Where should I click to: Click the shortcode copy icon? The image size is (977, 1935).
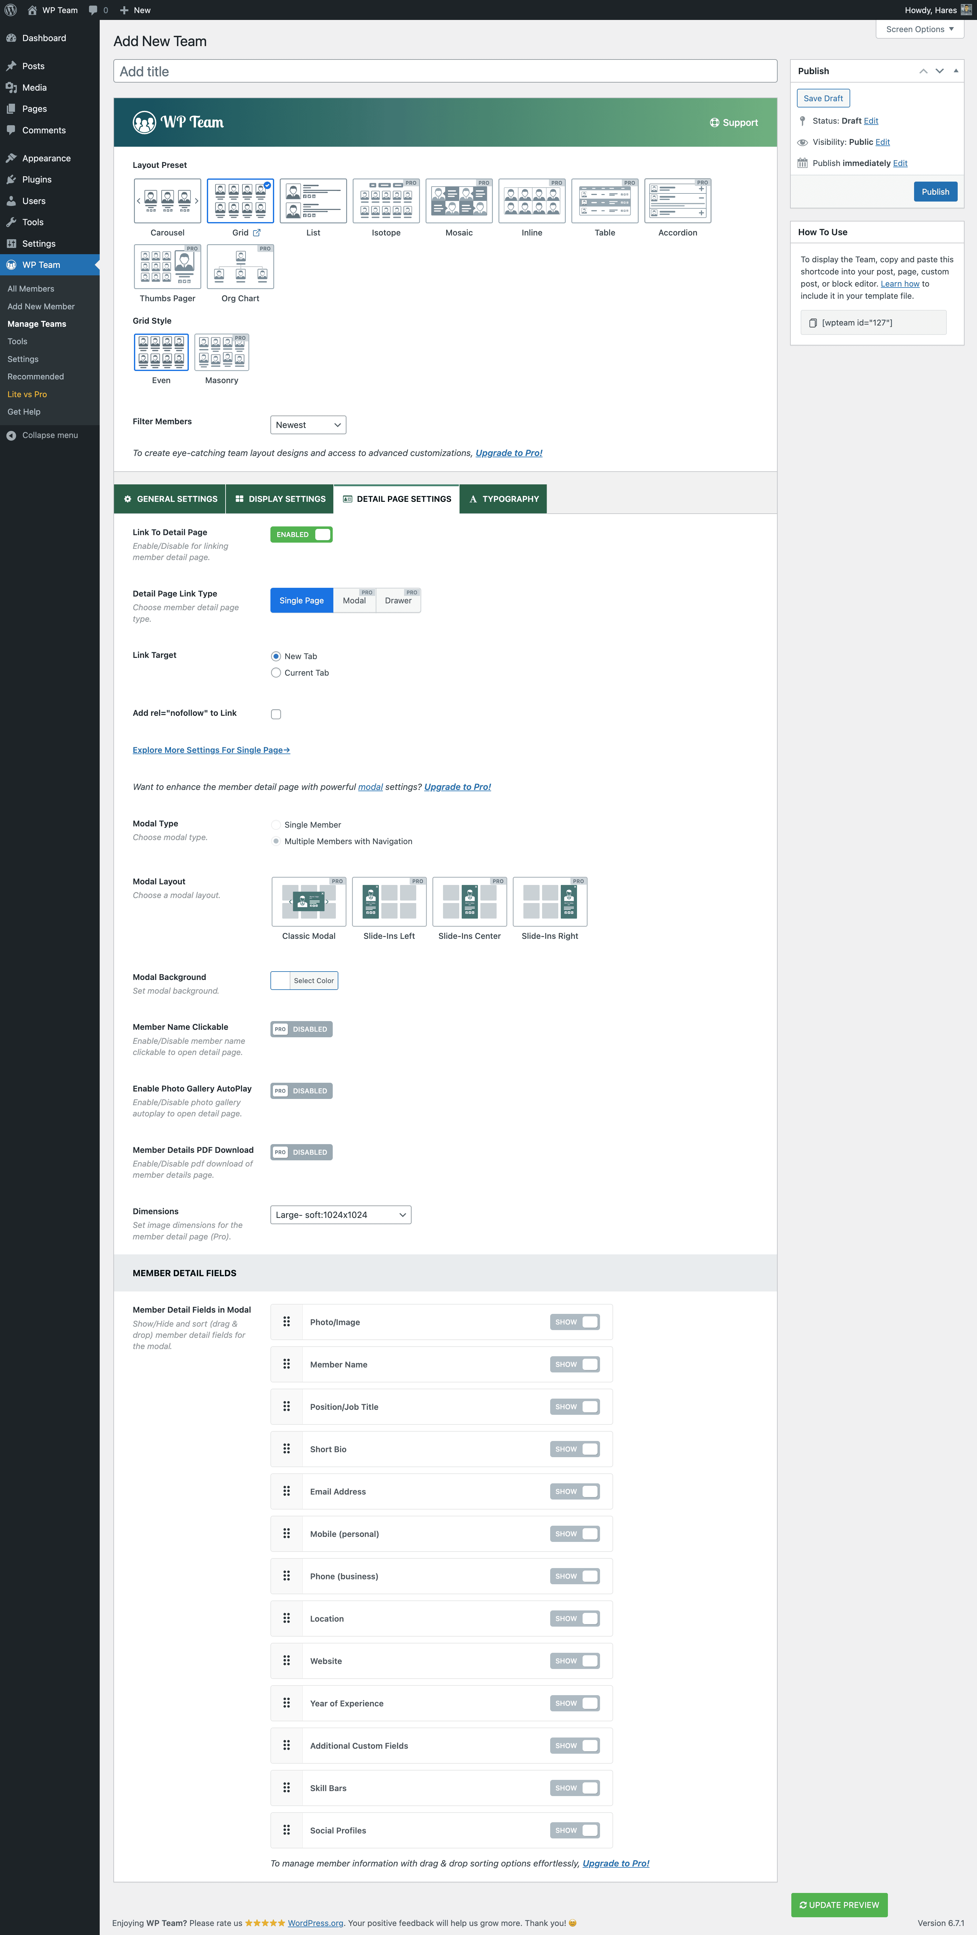[x=813, y=323]
